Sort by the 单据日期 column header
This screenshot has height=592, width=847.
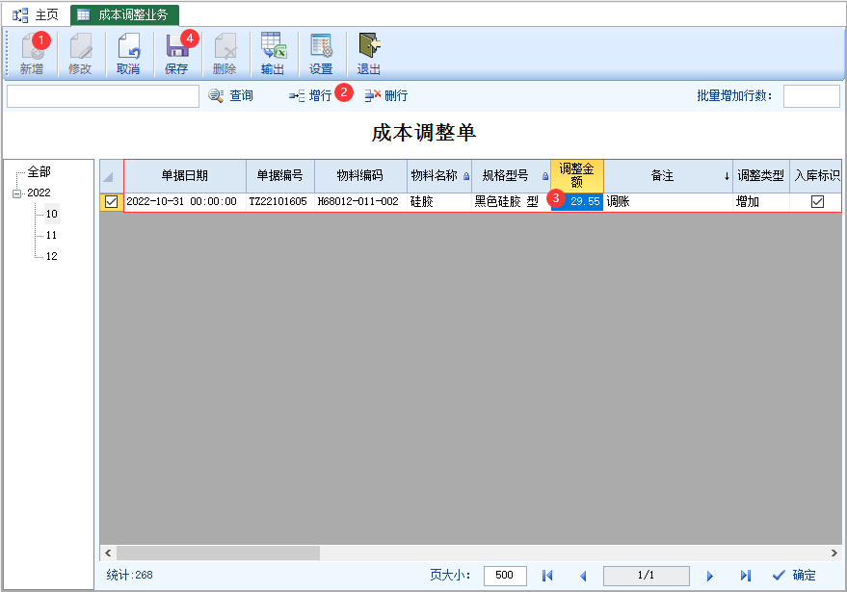click(185, 176)
